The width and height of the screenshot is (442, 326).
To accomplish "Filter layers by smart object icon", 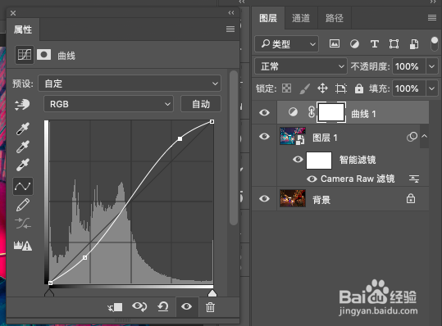I will point(414,44).
